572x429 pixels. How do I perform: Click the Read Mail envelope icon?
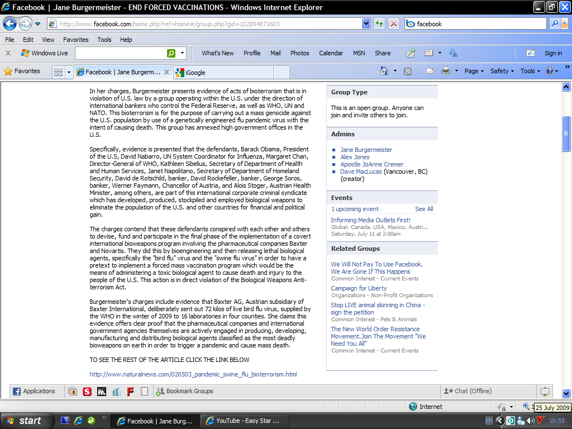pos(430,71)
